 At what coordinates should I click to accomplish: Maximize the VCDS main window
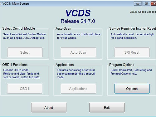tap(146, 3)
